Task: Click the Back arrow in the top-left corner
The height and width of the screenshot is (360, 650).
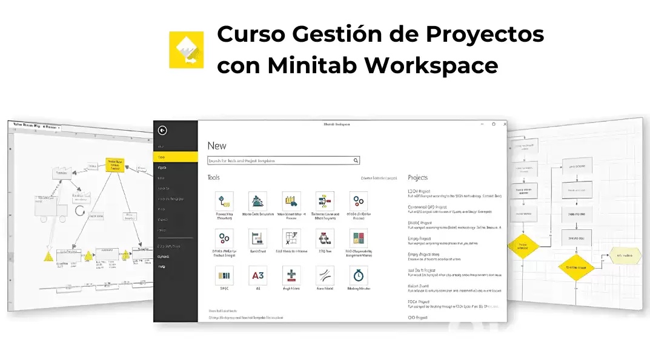Action: (x=164, y=131)
